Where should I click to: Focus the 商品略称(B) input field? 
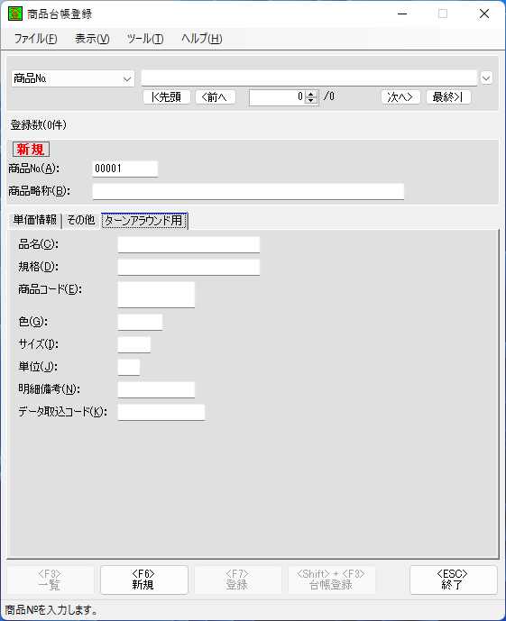(x=248, y=191)
